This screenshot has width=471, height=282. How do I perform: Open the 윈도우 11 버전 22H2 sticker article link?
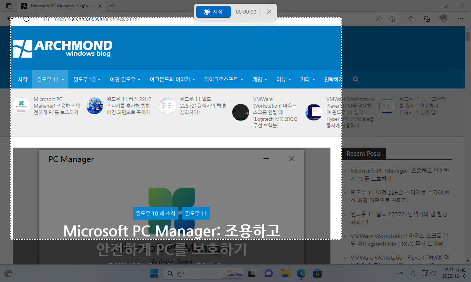pyautogui.click(x=130, y=106)
